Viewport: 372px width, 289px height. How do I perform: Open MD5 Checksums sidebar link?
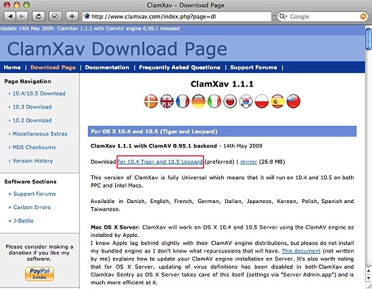(34, 148)
